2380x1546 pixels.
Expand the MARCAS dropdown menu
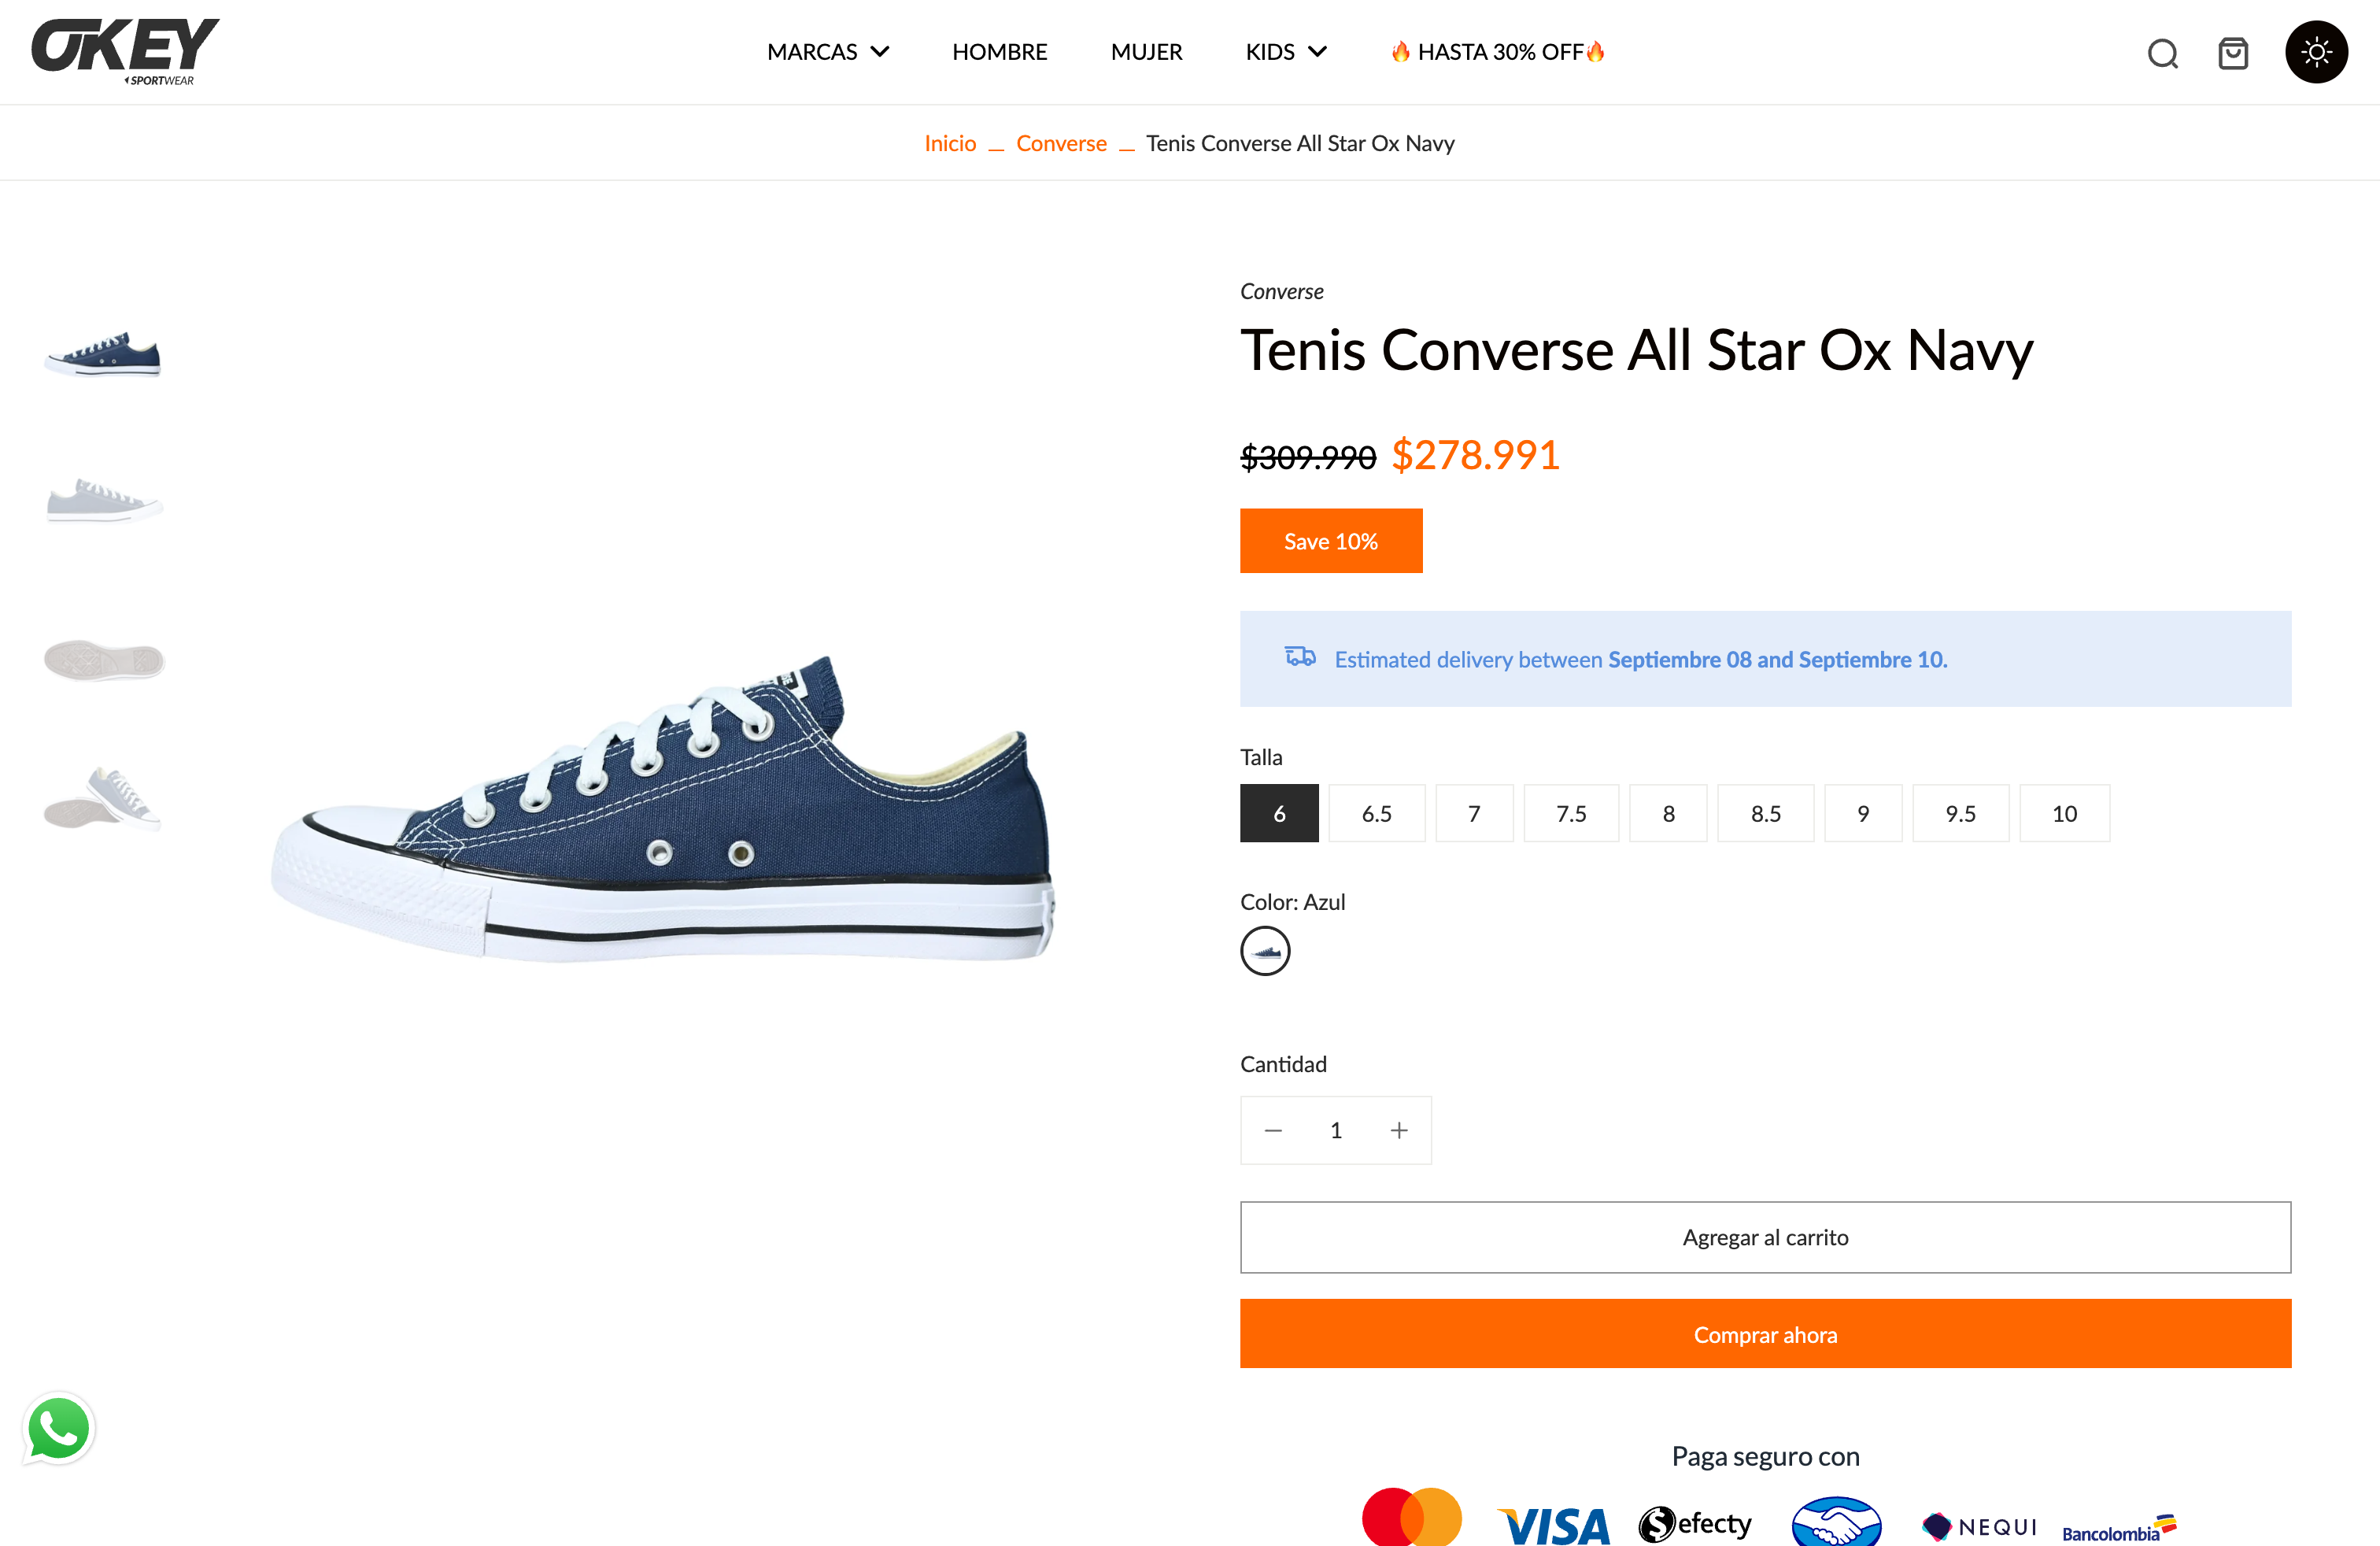pos(827,52)
